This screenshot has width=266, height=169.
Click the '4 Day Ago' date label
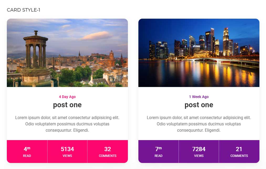point(67,97)
